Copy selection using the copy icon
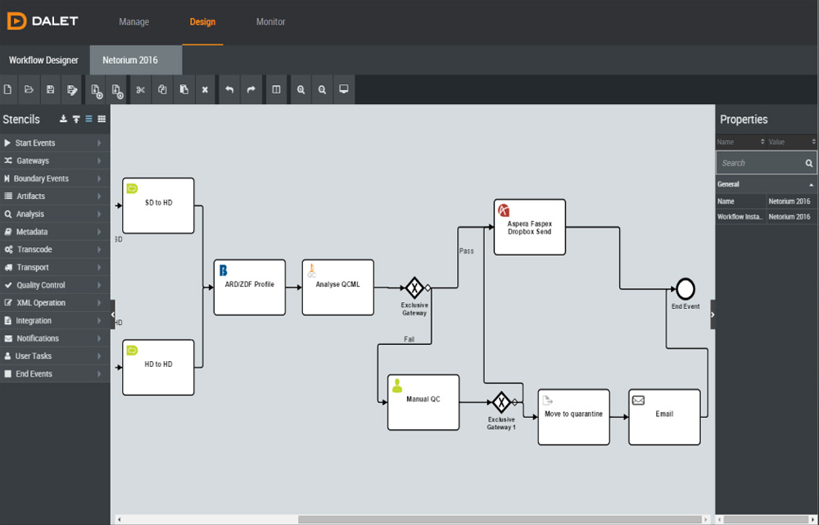Viewport: 819px width, 525px height. click(x=162, y=89)
